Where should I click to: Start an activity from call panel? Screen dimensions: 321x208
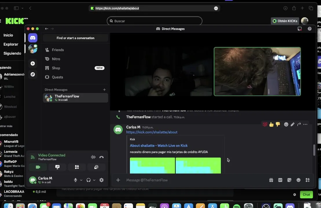coord(77,167)
